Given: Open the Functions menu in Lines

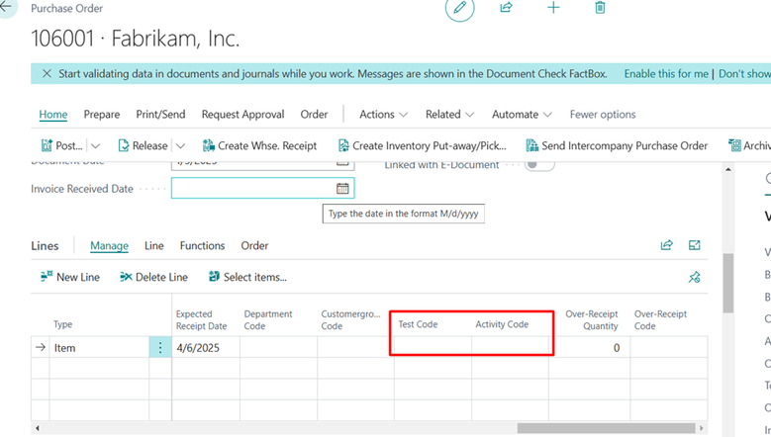Looking at the screenshot, I should (202, 245).
